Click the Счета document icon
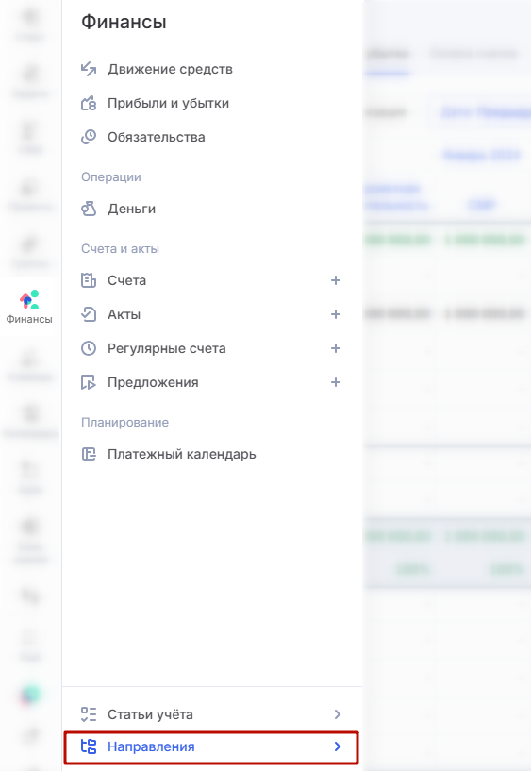 click(89, 280)
